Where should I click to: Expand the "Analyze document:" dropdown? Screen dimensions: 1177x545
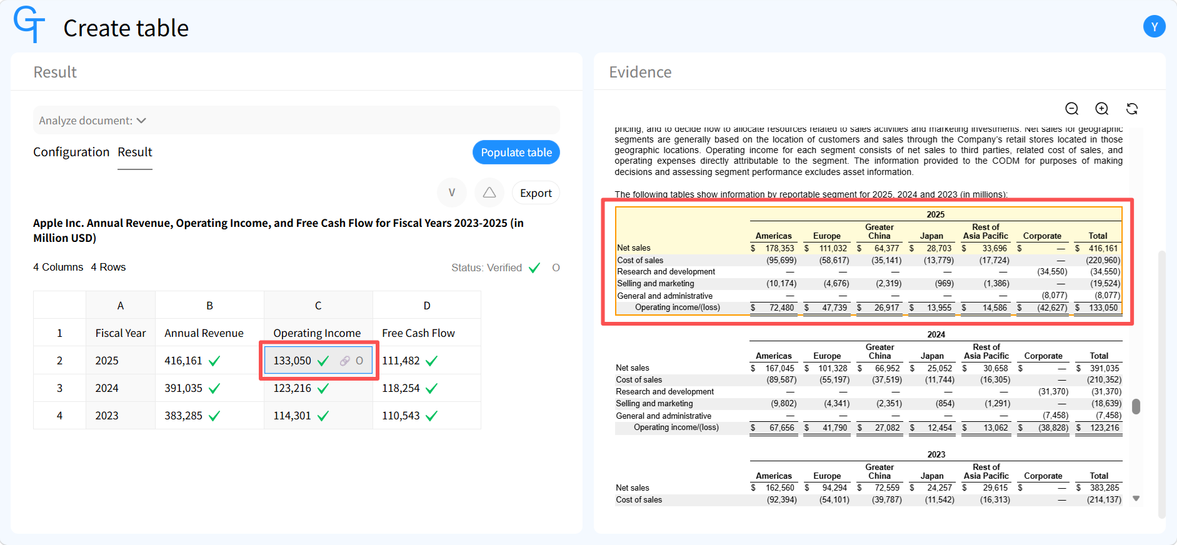click(x=296, y=120)
